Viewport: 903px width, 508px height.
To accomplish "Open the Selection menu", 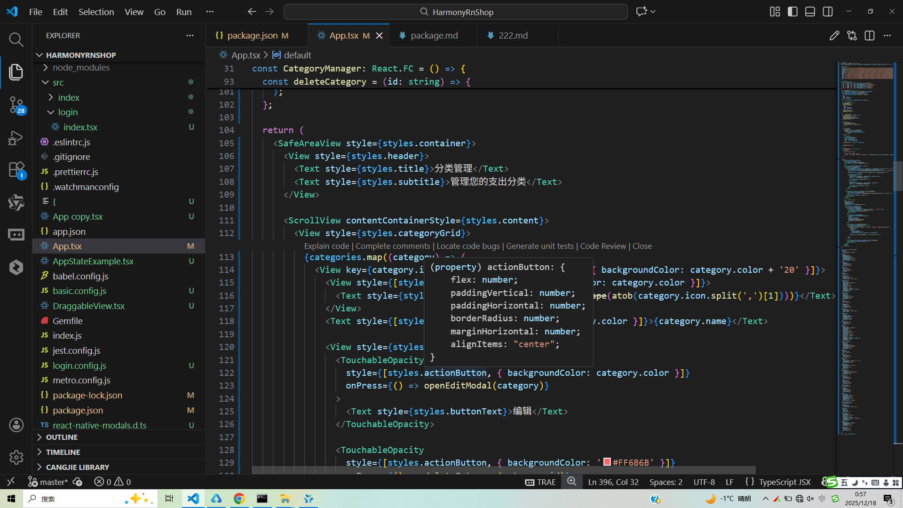I will [x=96, y=12].
